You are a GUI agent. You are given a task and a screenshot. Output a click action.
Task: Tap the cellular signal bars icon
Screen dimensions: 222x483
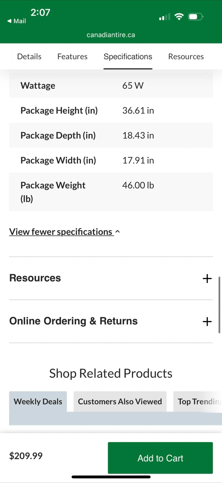pyautogui.click(x=164, y=17)
